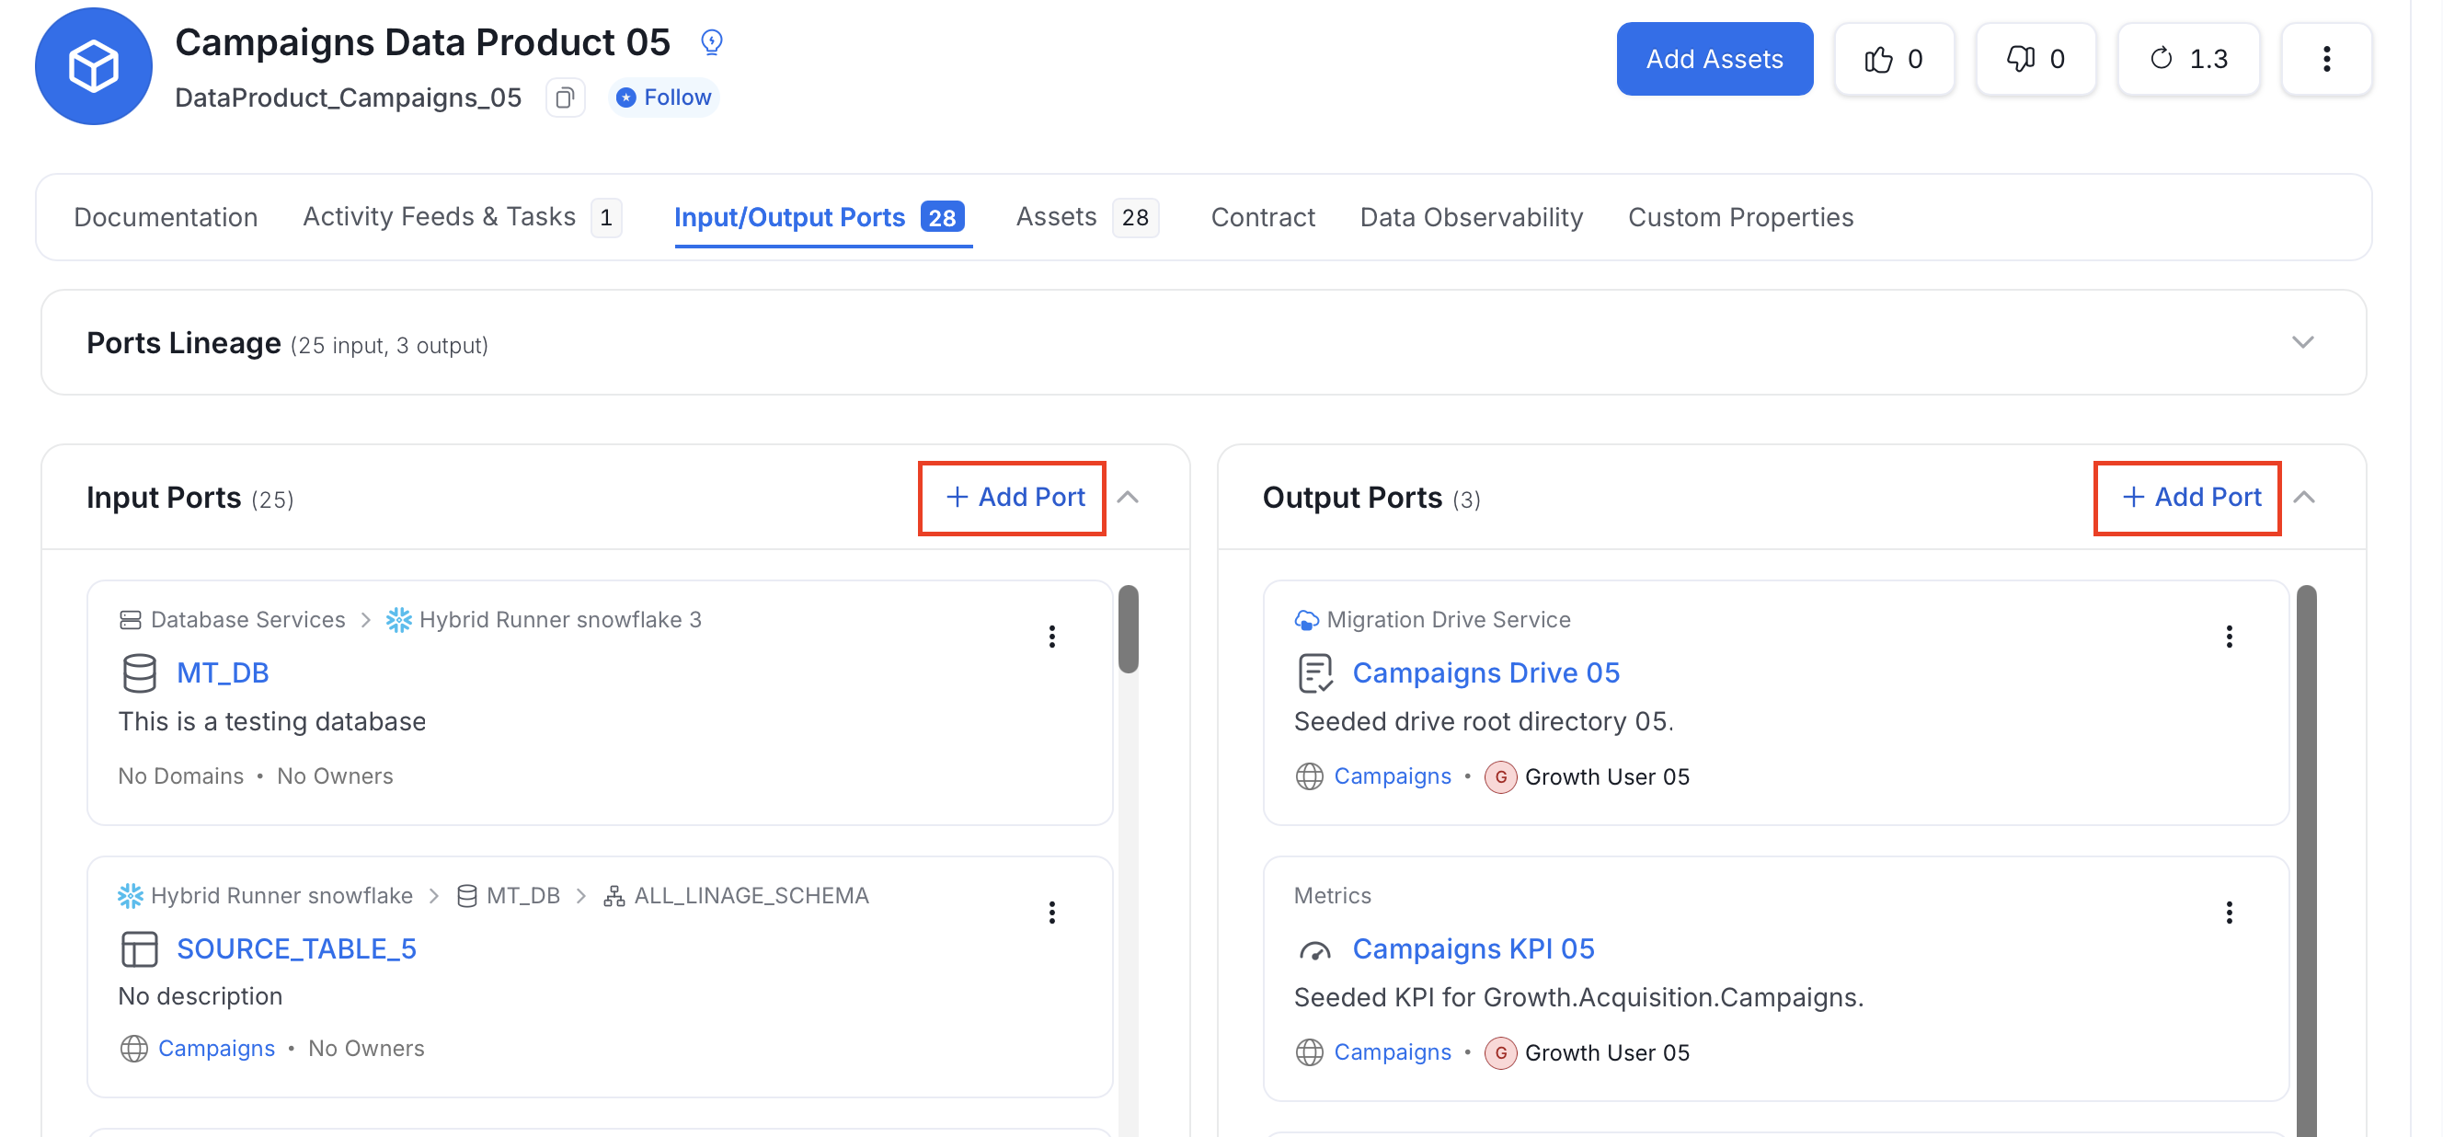Screen dimensions: 2443x1137
Task: Open the SOURCE_TABLE_5 table link
Action: pyautogui.click(x=297, y=948)
